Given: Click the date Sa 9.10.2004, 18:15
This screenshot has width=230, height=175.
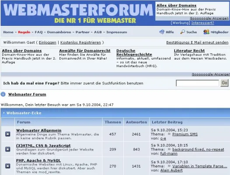Looking at the screenshot, I should pyautogui.click(x=169, y=145).
